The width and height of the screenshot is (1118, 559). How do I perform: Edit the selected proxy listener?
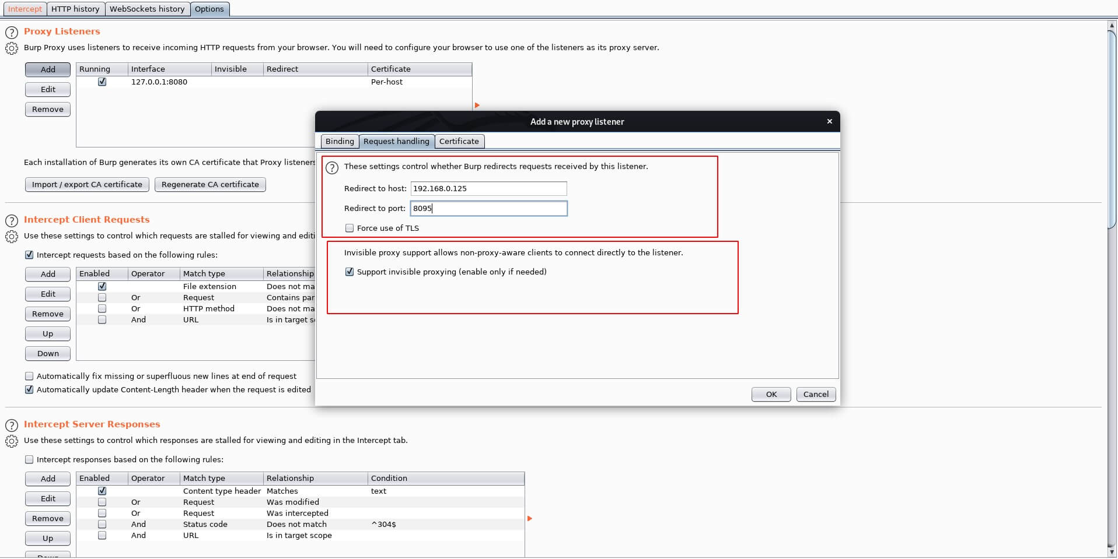[x=48, y=89]
